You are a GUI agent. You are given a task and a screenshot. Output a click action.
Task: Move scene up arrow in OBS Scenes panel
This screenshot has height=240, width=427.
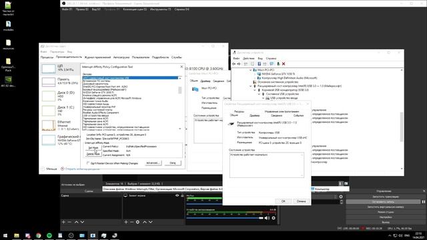(x=77, y=222)
